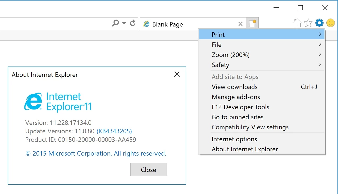Click the Internet Explorer icon on tab
Viewport: 338px width, 194px height.
click(x=146, y=24)
